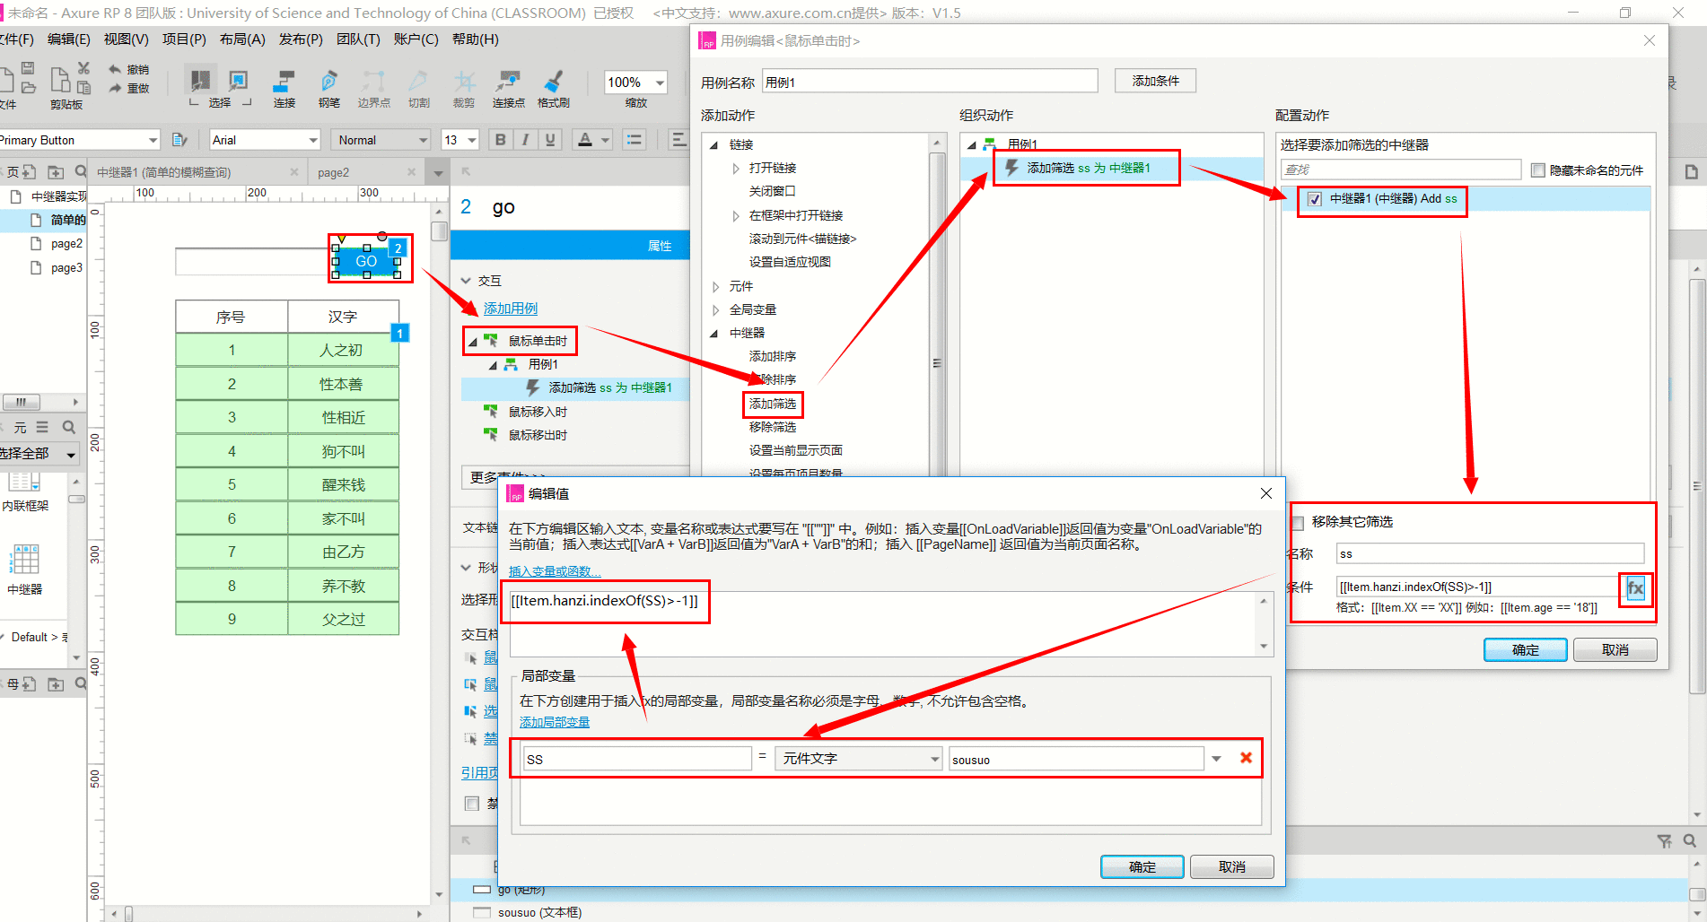Click the 撤销 undo icon
The image size is (1707, 922).
[115, 69]
